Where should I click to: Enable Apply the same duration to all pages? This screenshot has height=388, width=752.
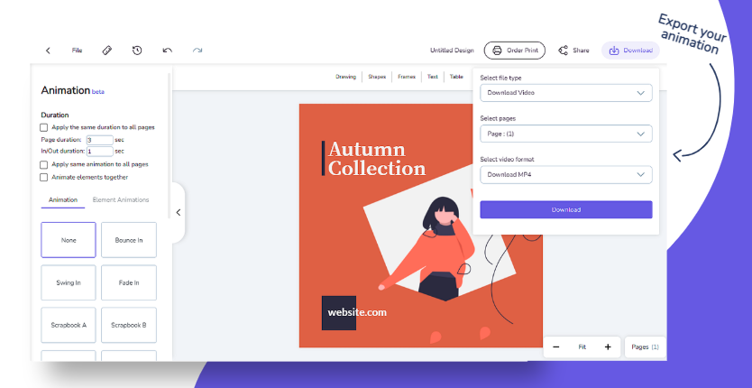[43, 128]
